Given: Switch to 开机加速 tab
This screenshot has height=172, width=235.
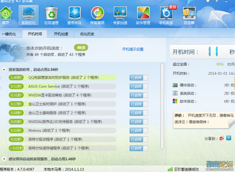Looking at the screenshot, I should [x=61, y=34].
